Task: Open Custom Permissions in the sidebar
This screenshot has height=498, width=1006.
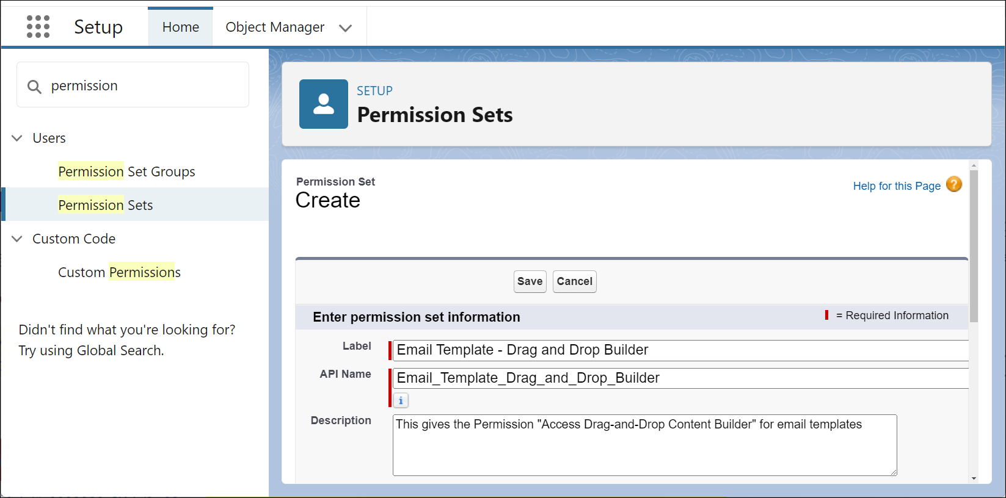Action: [x=119, y=273]
